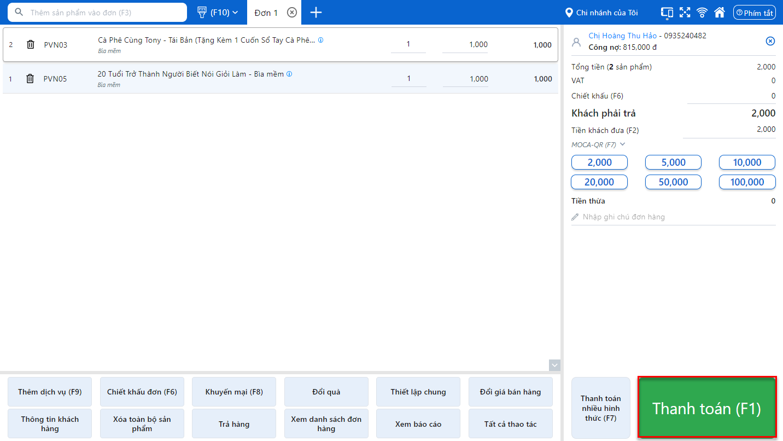This screenshot has width=783, height=441.
Task: Select the 50,000 quick cash amount
Action: pyautogui.click(x=673, y=182)
